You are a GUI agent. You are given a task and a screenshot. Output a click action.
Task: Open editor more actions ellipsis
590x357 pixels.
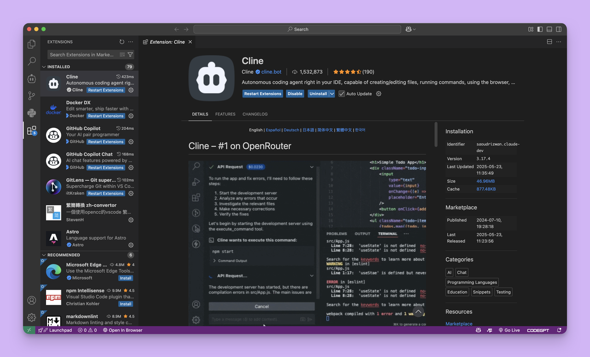tap(559, 42)
